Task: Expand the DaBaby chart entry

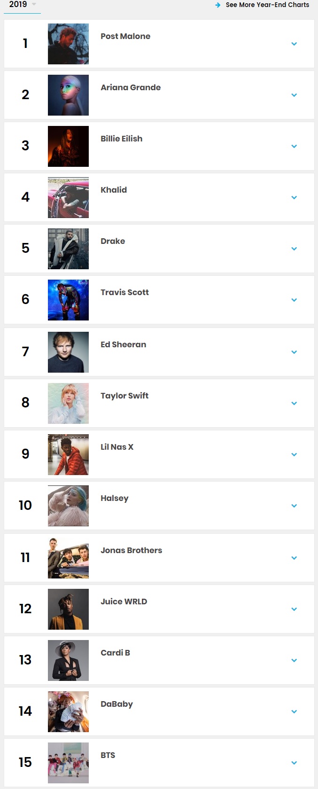Action: coord(294,712)
